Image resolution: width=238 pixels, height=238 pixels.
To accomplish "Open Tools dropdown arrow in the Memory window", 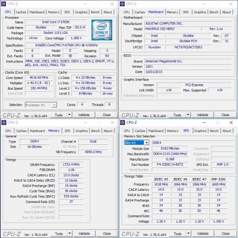I will pos(70,234).
